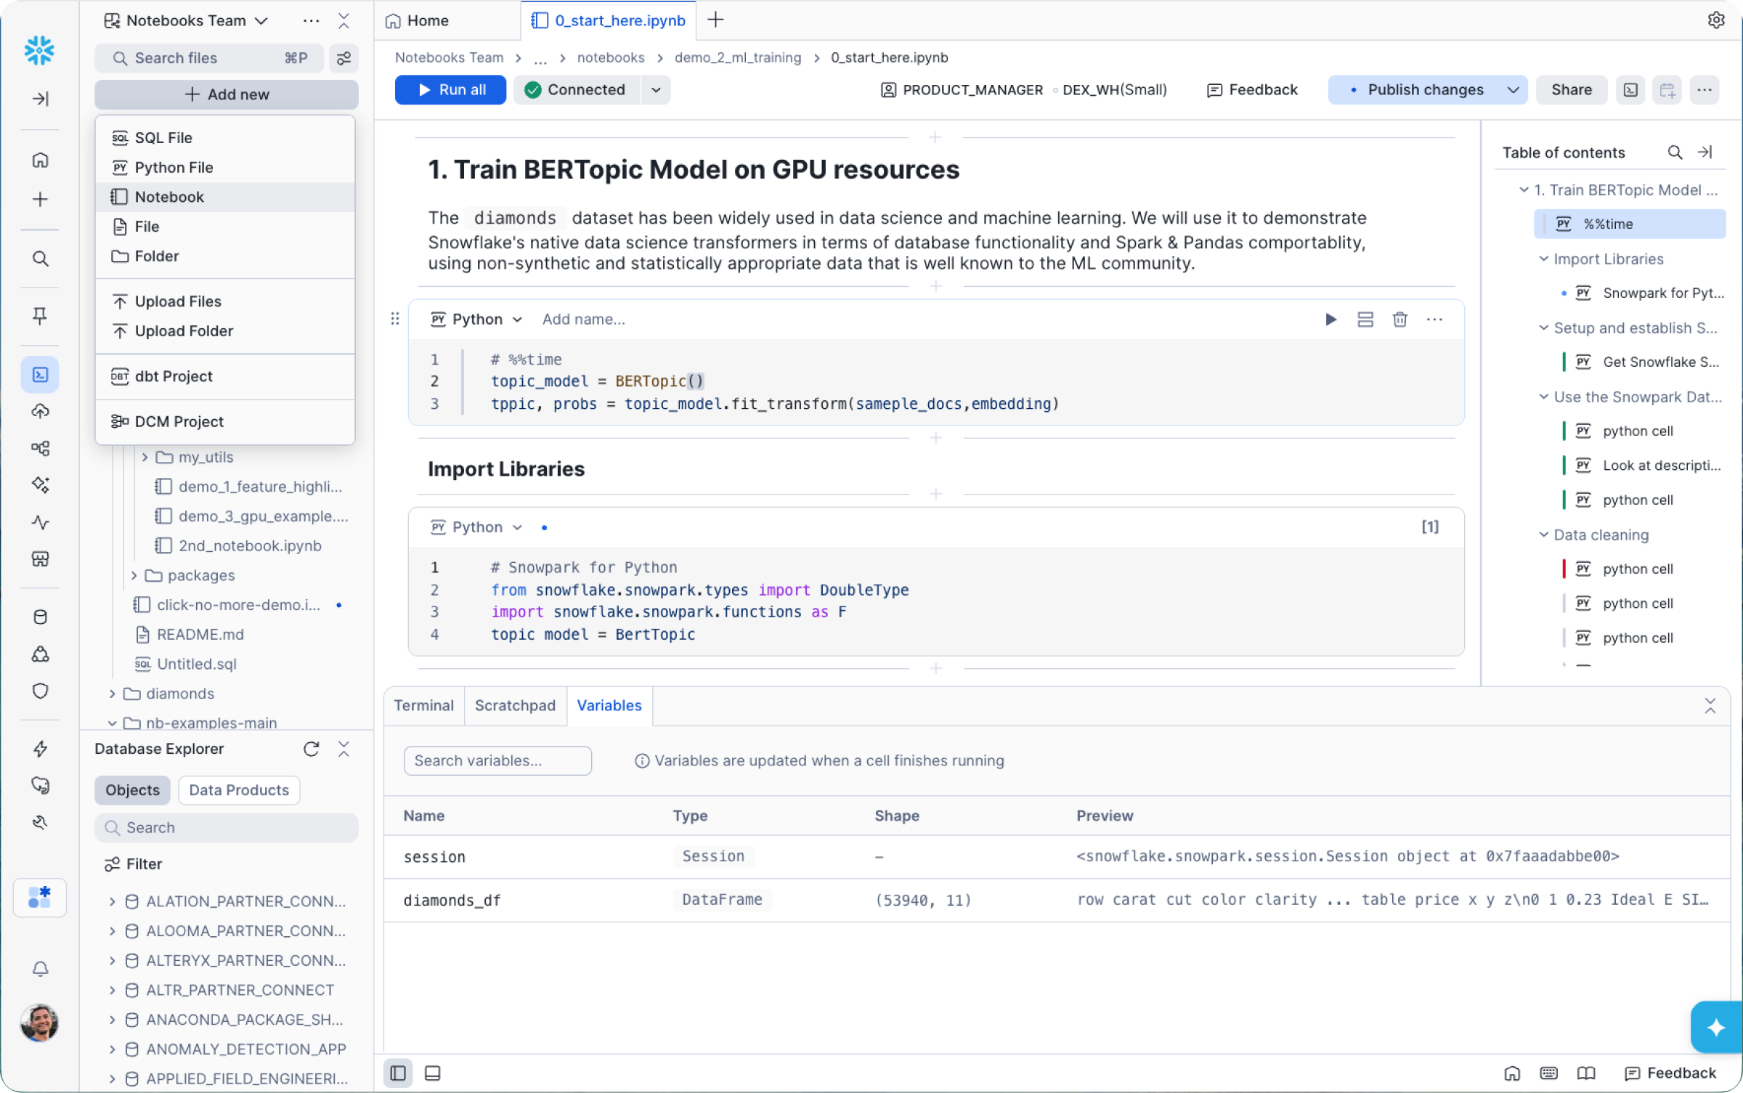Switch to the Terminal tab
This screenshot has width=1743, height=1093.
coord(423,705)
